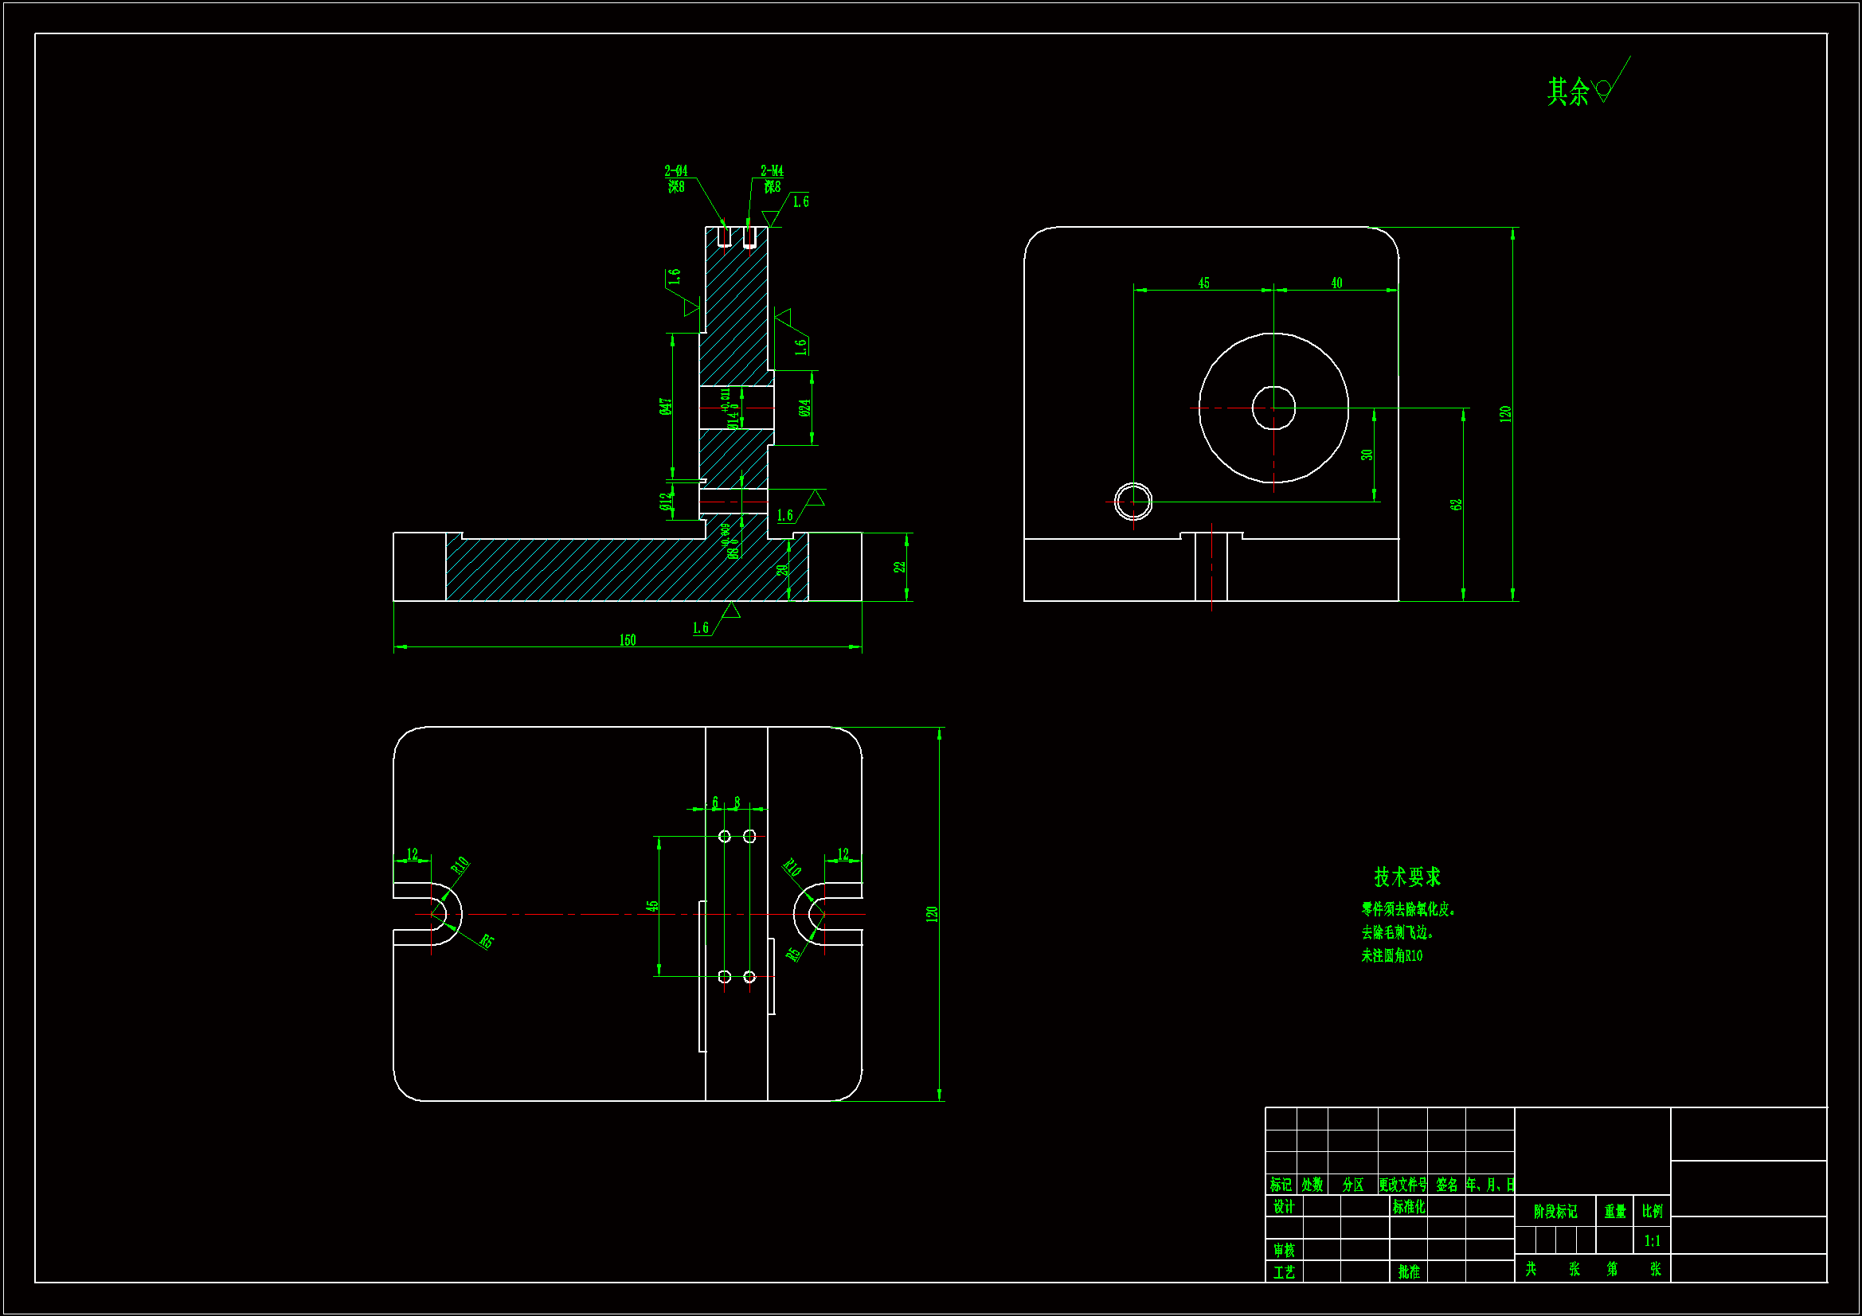The image size is (1862, 1316).
Task: Select the 40 horizontal dimension text
Action: (1336, 283)
